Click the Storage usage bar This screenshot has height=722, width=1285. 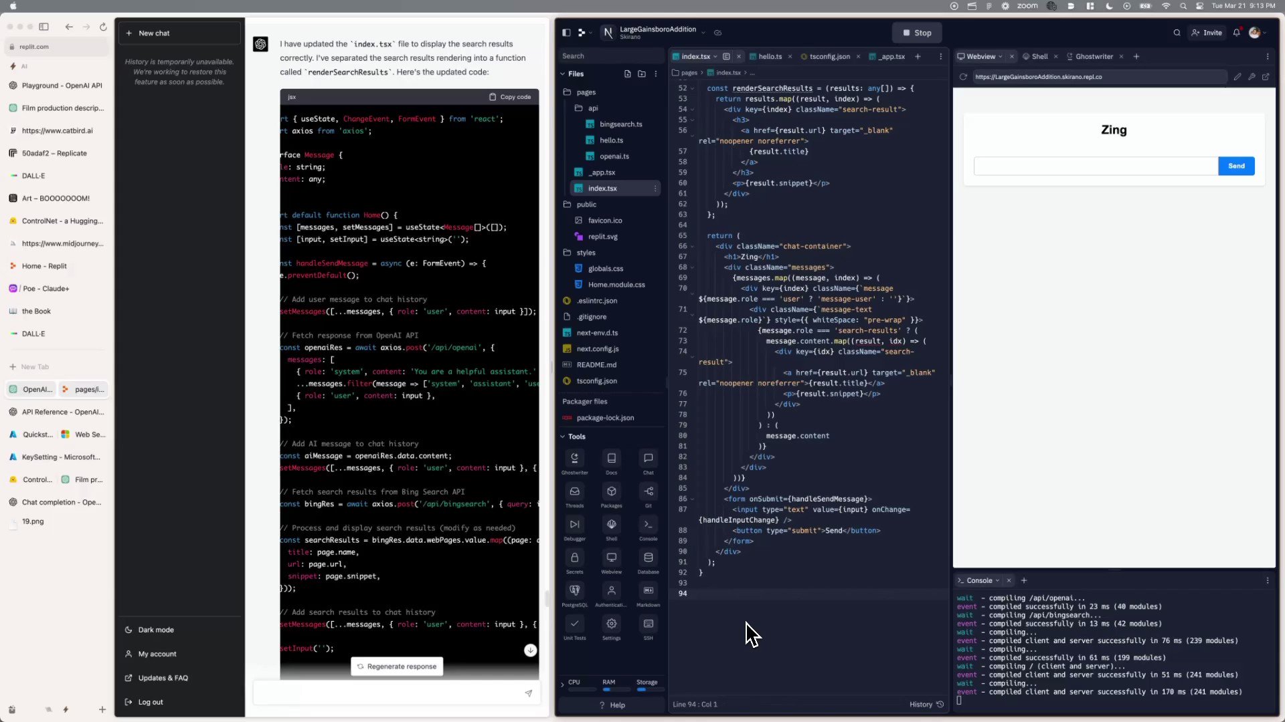click(647, 689)
